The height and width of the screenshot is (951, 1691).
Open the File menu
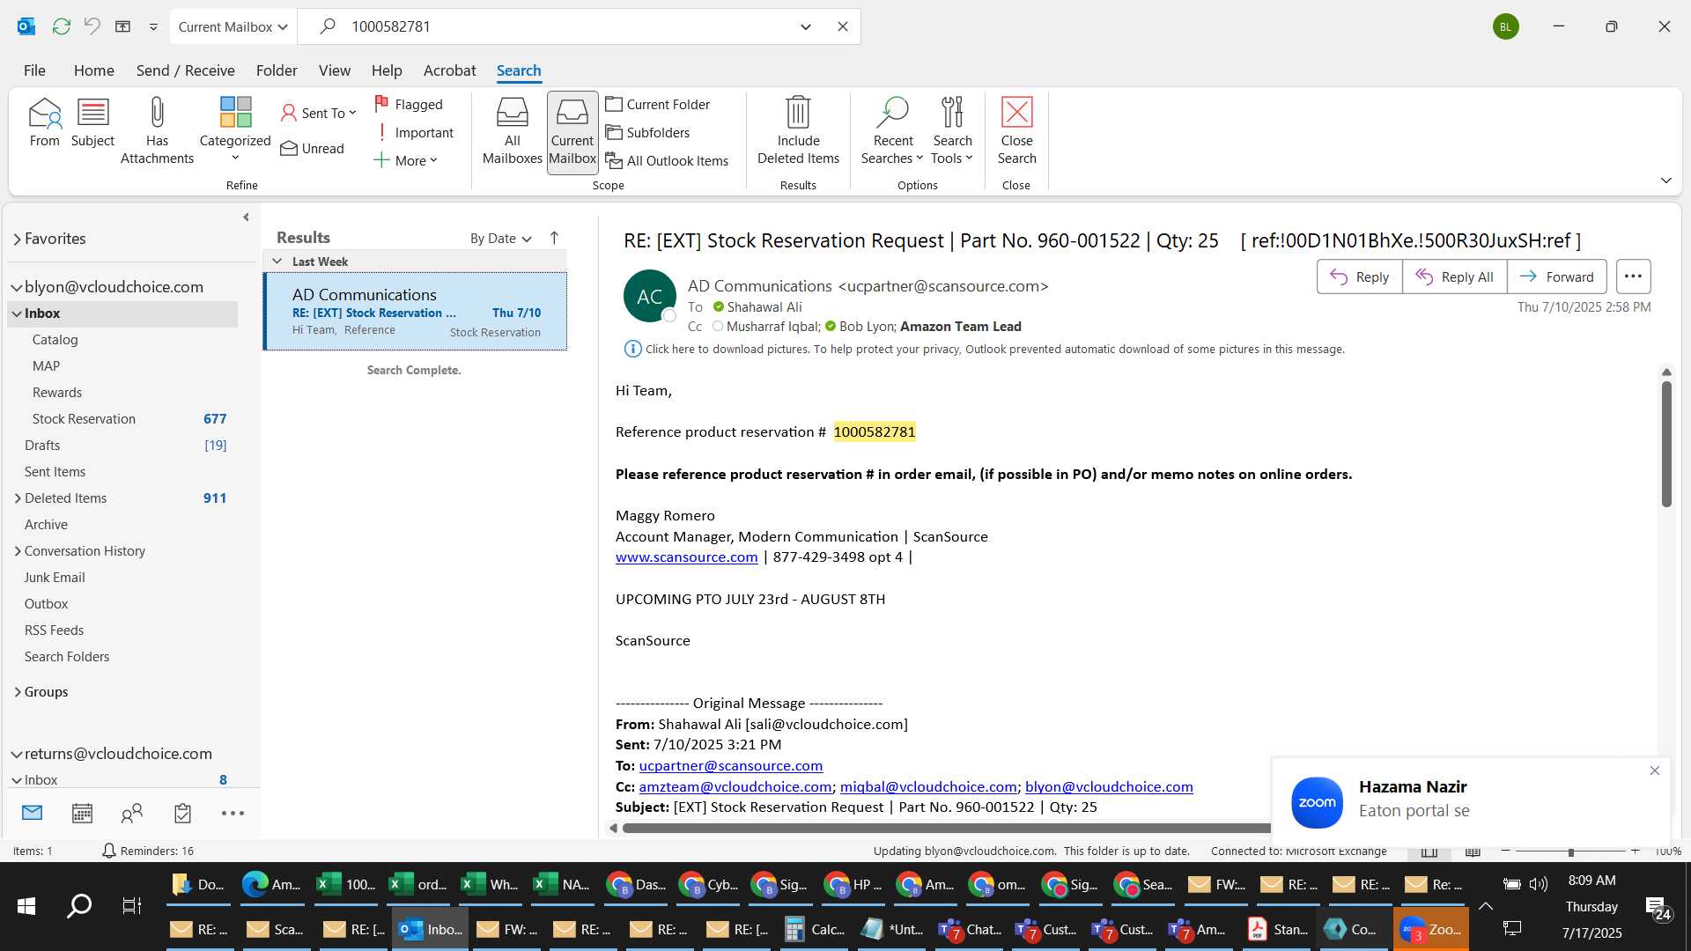click(34, 70)
